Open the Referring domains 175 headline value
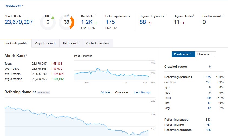 pos(110,22)
